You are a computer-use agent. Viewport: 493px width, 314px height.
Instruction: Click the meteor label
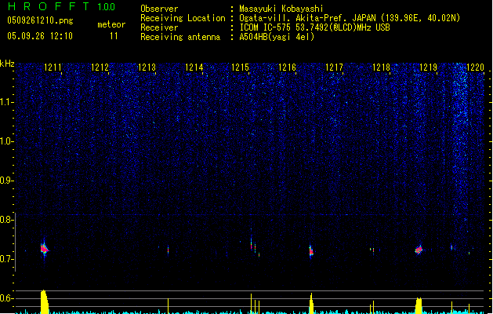(x=111, y=24)
